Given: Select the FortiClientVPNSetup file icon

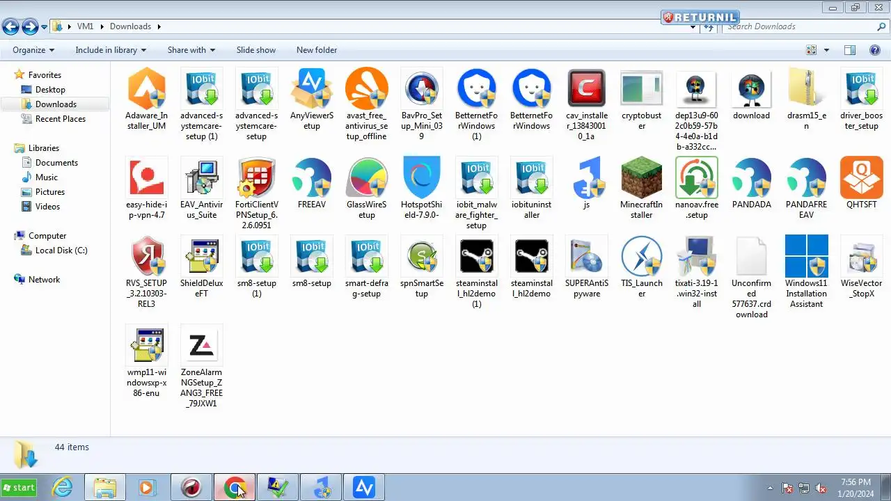Looking at the screenshot, I should click(x=257, y=178).
